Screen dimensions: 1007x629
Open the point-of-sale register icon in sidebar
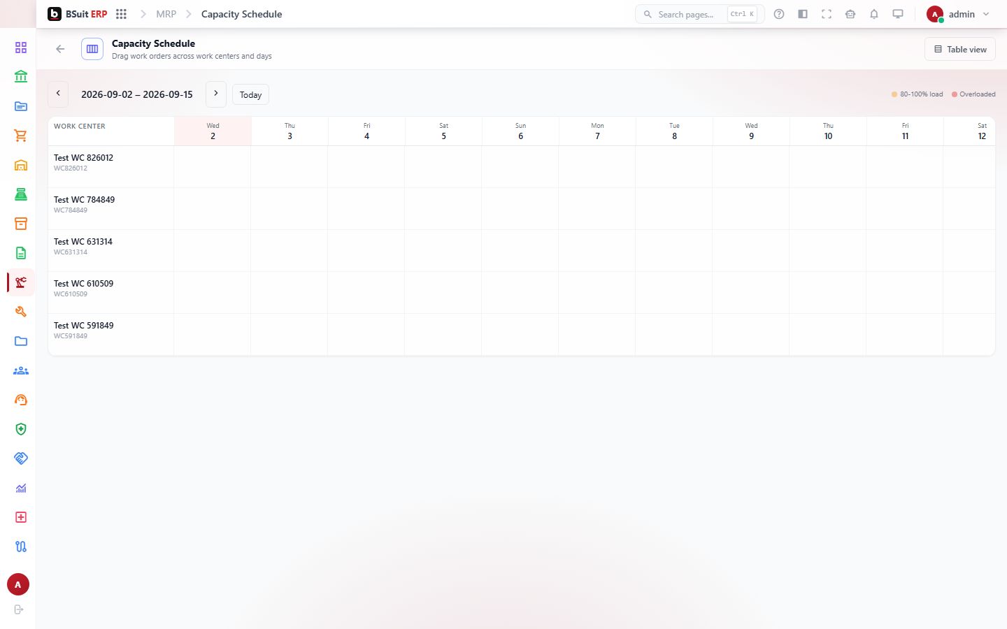pyautogui.click(x=21, y=194)
